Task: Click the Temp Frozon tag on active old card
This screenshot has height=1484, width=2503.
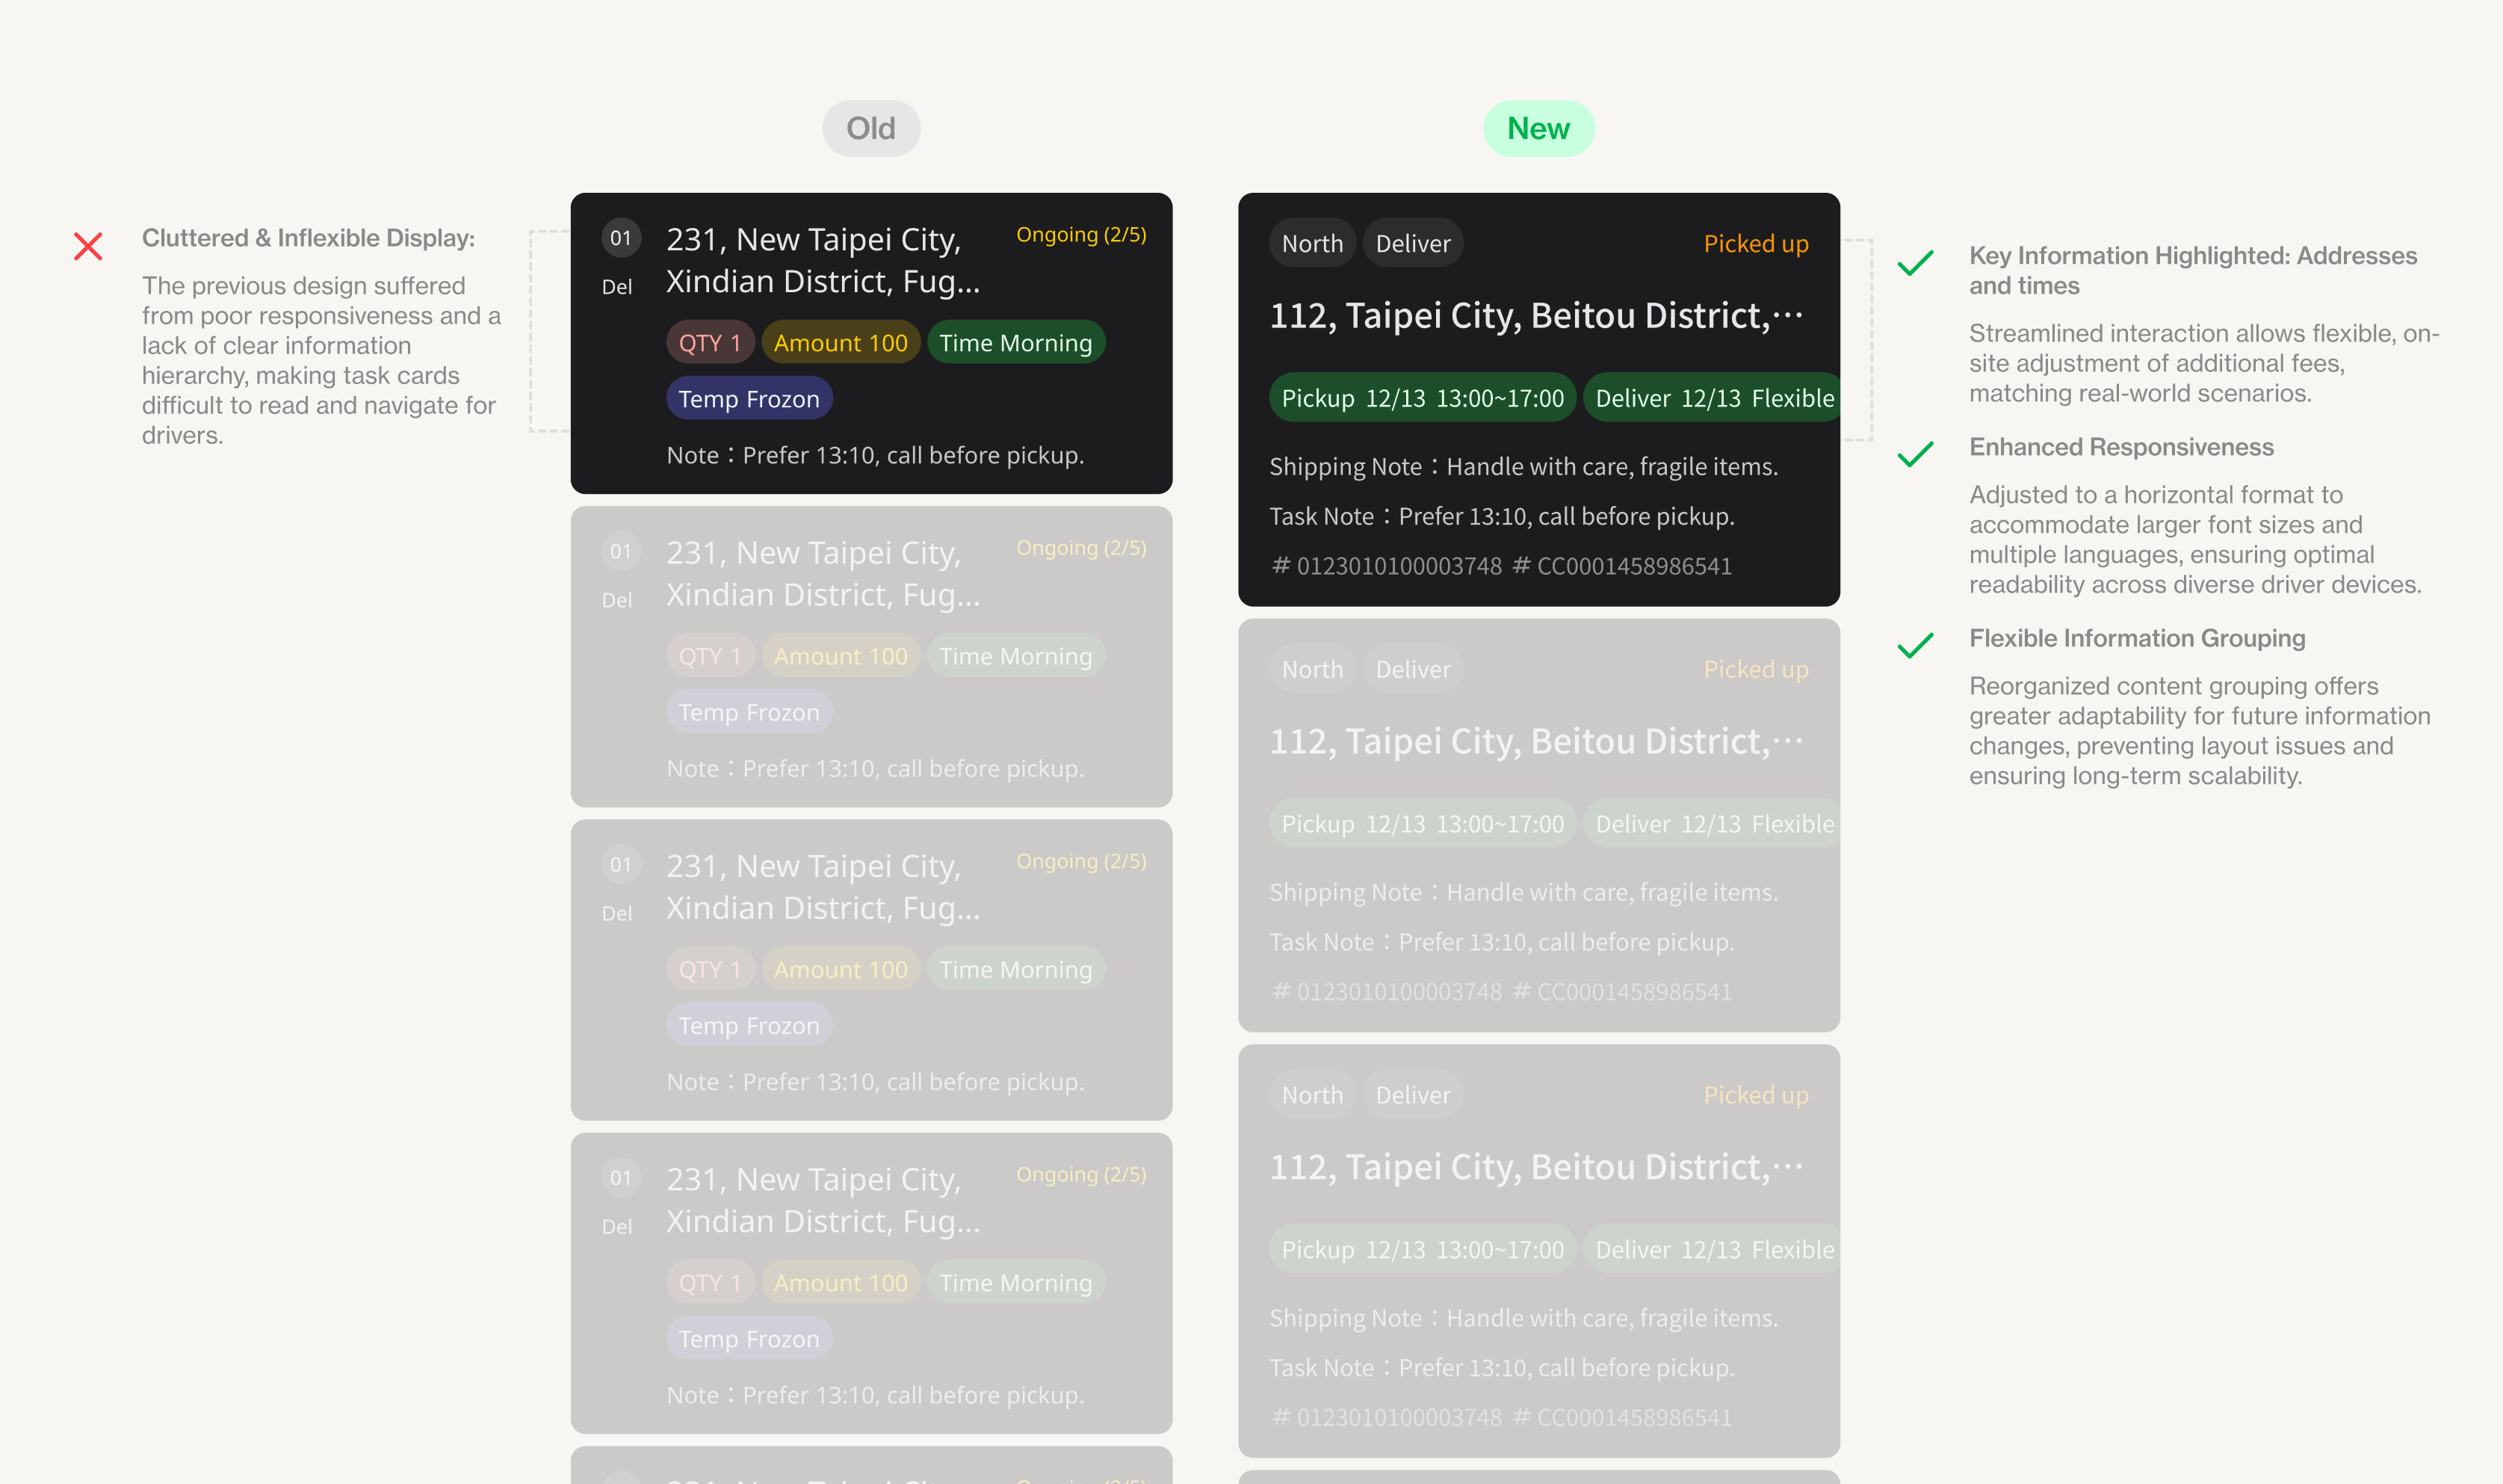Action: (x=749, y=399)
